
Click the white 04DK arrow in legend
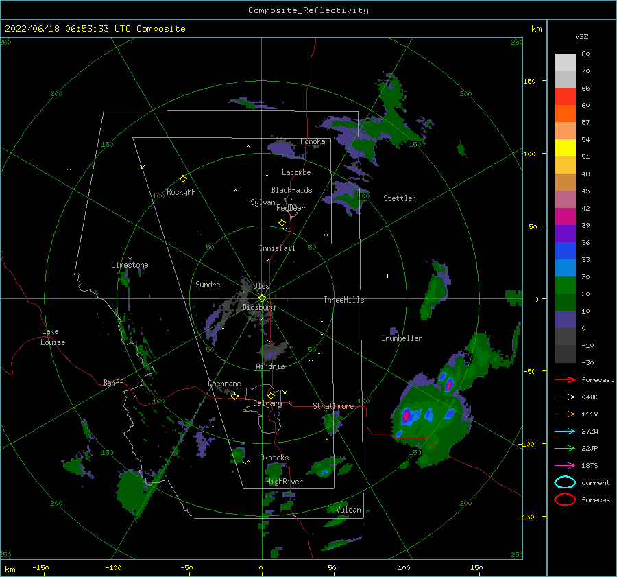click(565, 397)
